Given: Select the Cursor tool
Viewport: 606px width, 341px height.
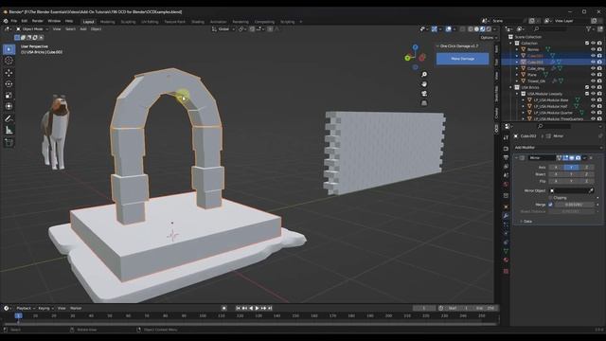Looking at the screenshot, I should (x=9, y=61).
